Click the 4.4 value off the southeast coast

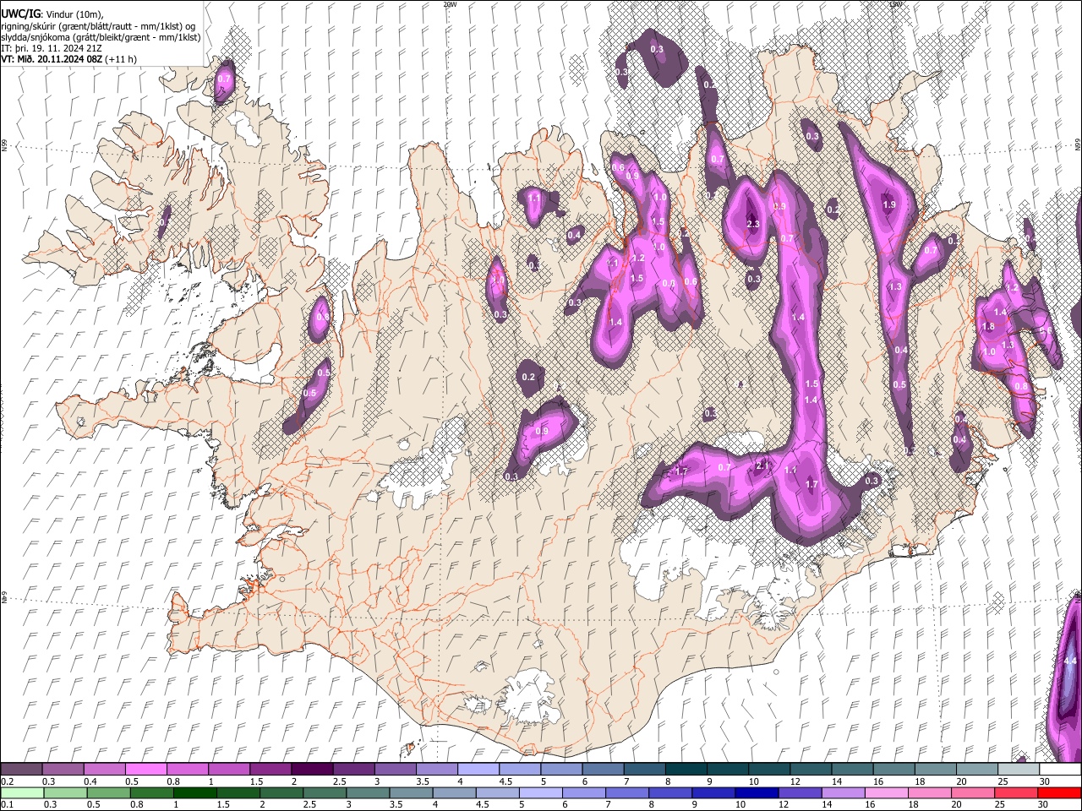click(1070, 661)
